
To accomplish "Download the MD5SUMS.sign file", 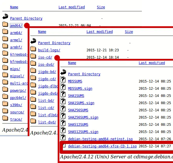I will coord(80,89).
